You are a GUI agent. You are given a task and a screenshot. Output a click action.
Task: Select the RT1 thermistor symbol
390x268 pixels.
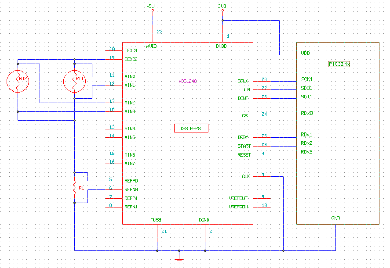coord(75,82)
